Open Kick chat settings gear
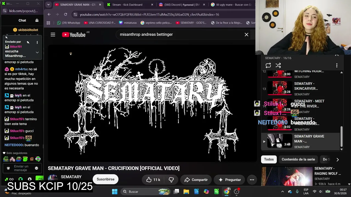Image resolution: width=351 pixels, height=197 pixels. pyautogui.click(x=30, y=179)
